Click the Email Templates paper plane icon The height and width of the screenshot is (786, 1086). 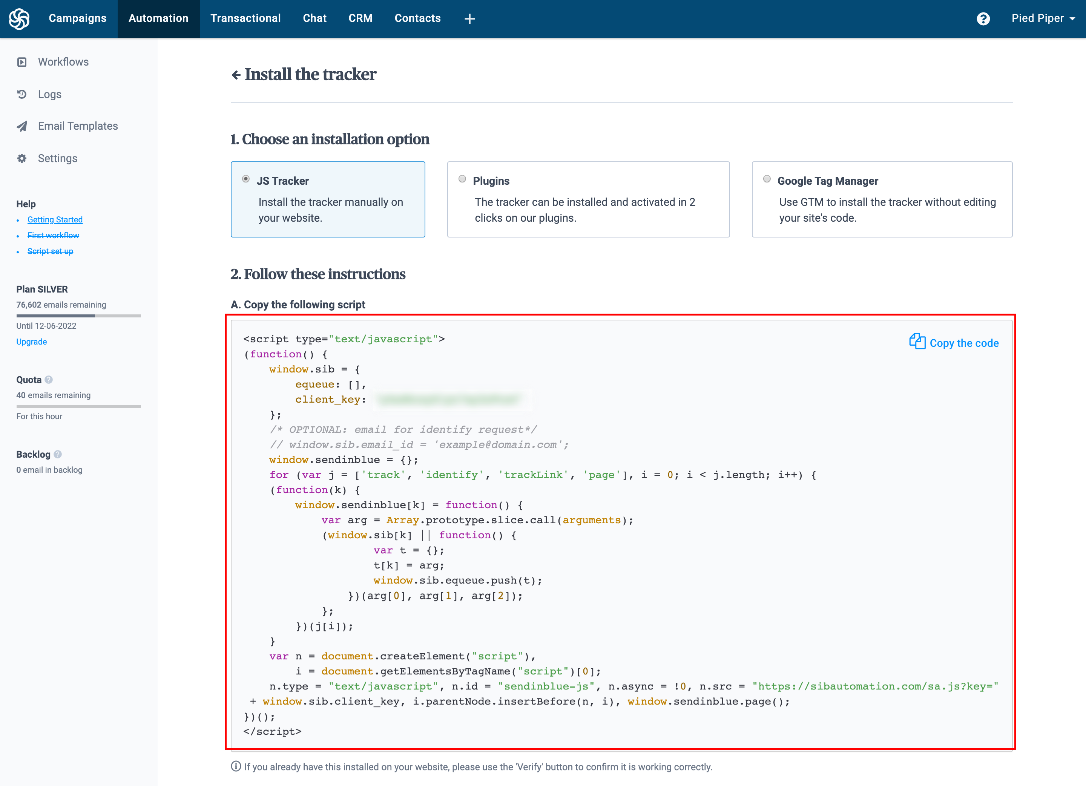pos(22,126)
